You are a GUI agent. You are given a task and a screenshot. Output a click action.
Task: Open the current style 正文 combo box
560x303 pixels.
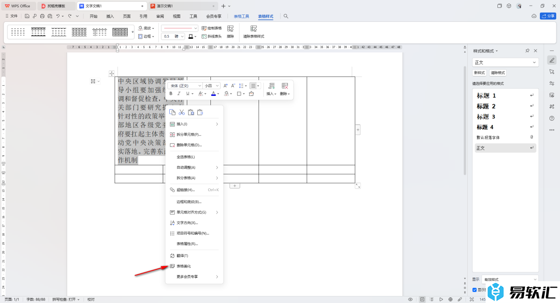[505, 63]
